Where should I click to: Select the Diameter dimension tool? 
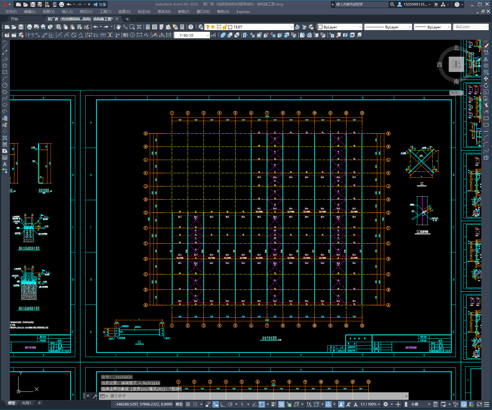(74, 35)
